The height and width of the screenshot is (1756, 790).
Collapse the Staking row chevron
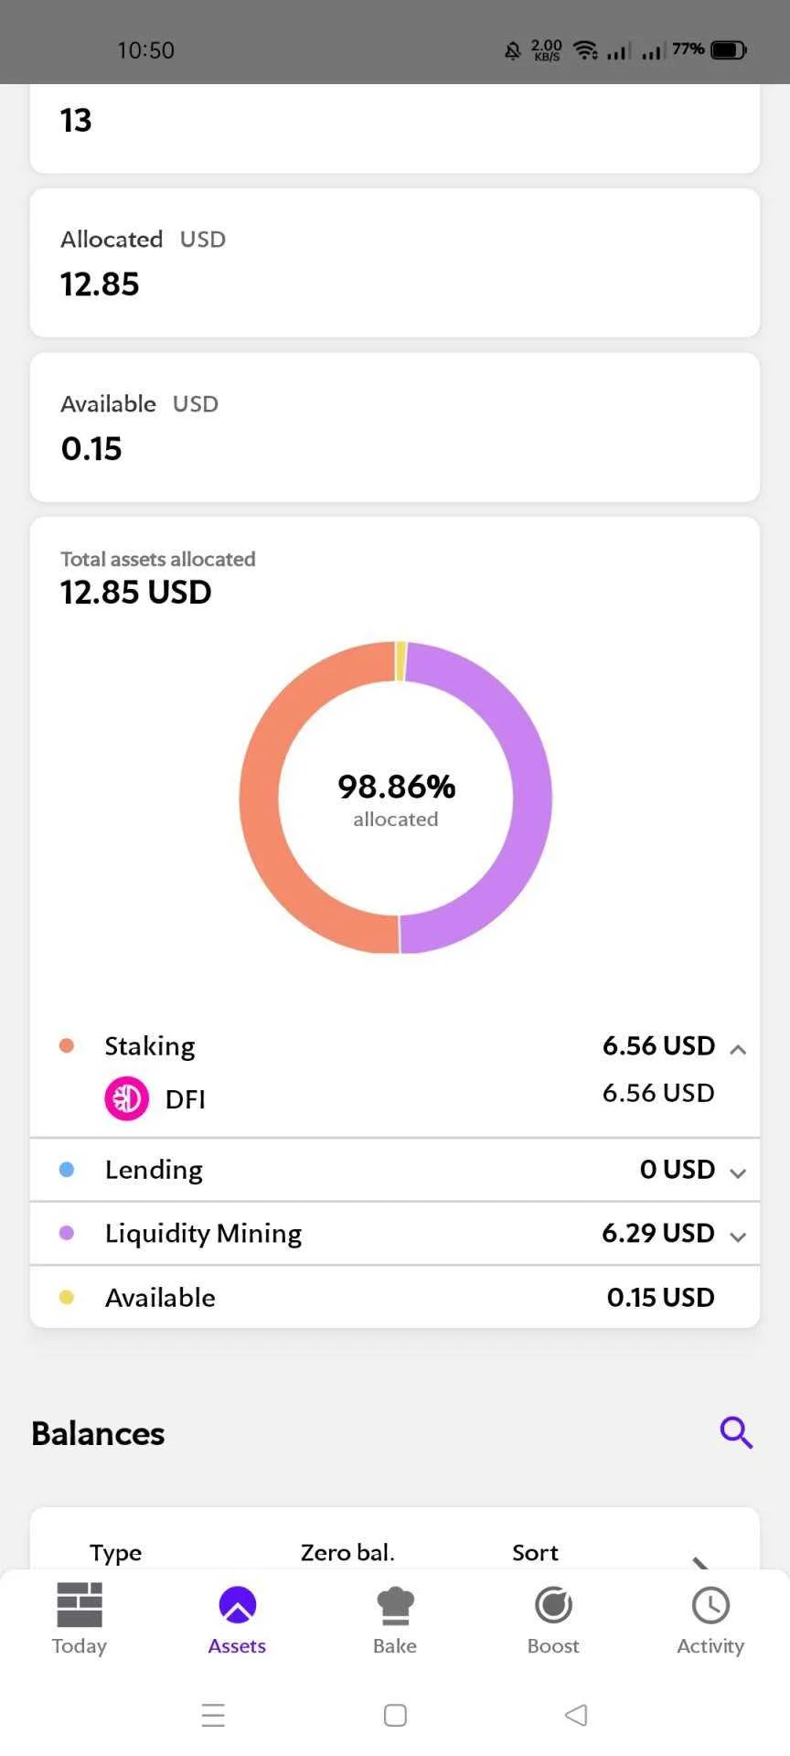pos(738,1049)
